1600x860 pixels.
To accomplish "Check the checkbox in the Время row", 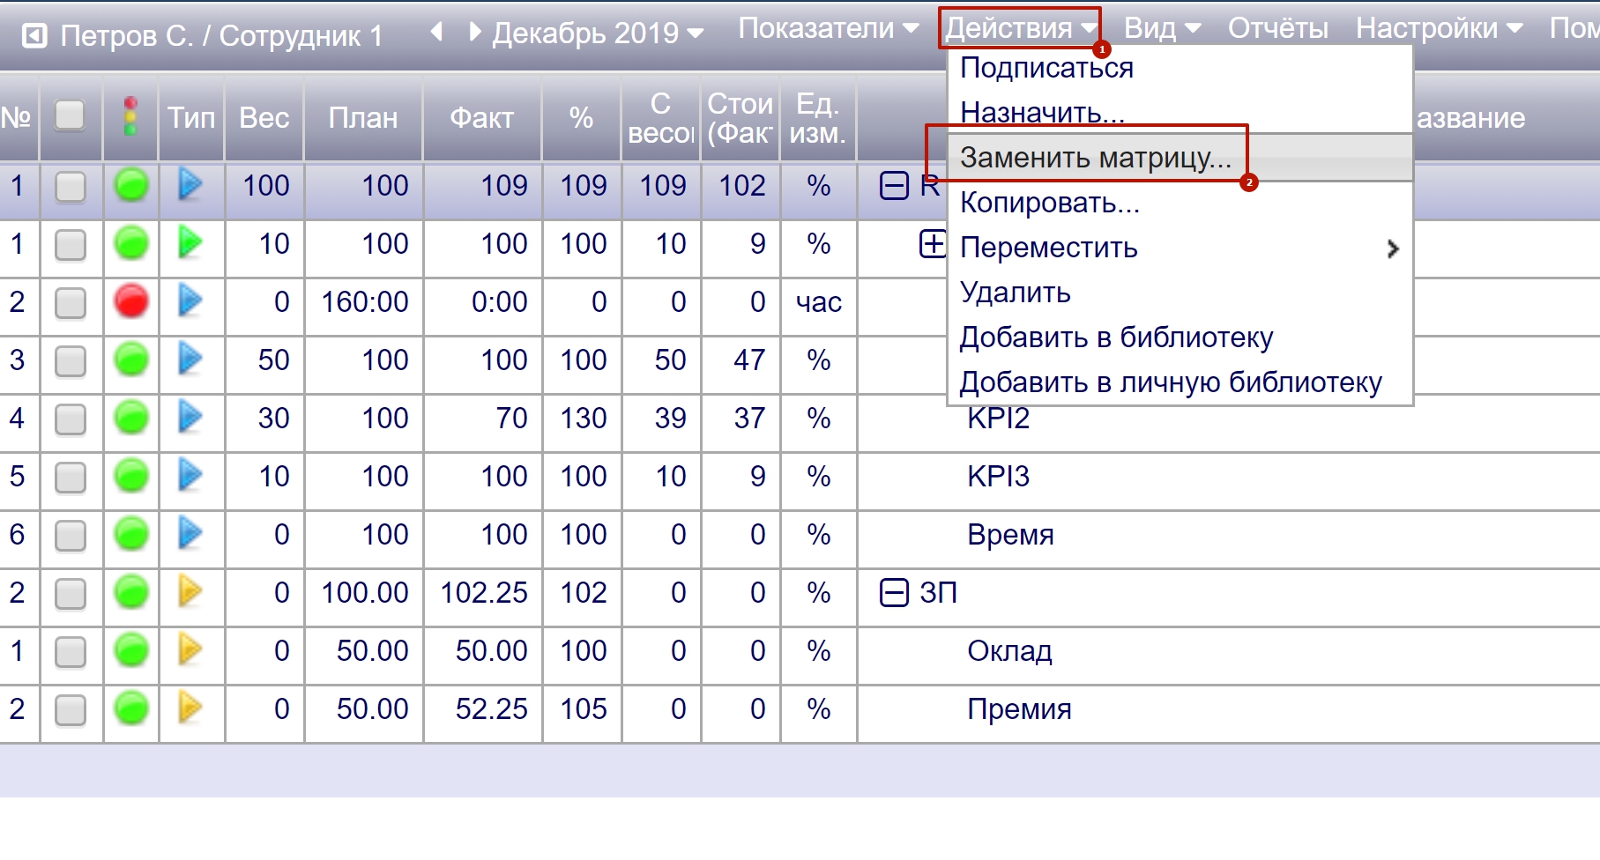I will click(x=71, y=535).
